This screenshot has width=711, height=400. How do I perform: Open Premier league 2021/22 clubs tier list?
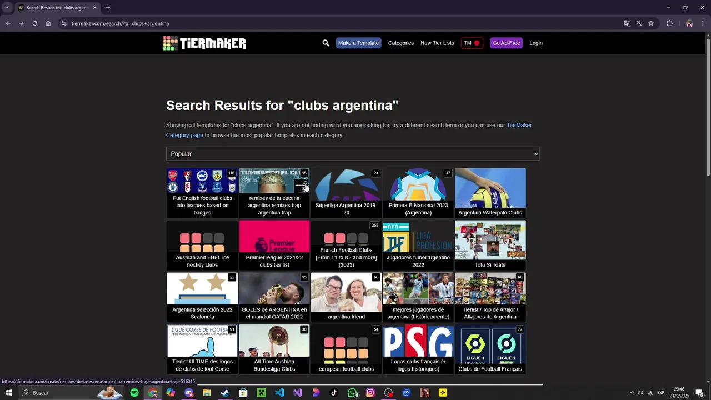click(274, 245)
